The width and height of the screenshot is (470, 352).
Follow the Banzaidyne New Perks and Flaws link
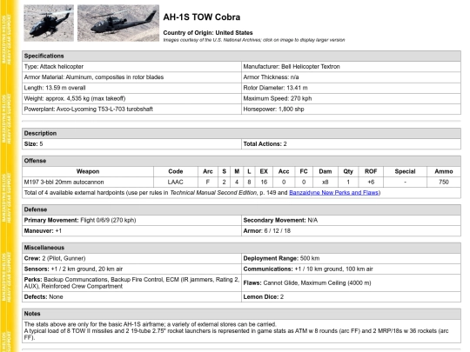coord(334,193)
